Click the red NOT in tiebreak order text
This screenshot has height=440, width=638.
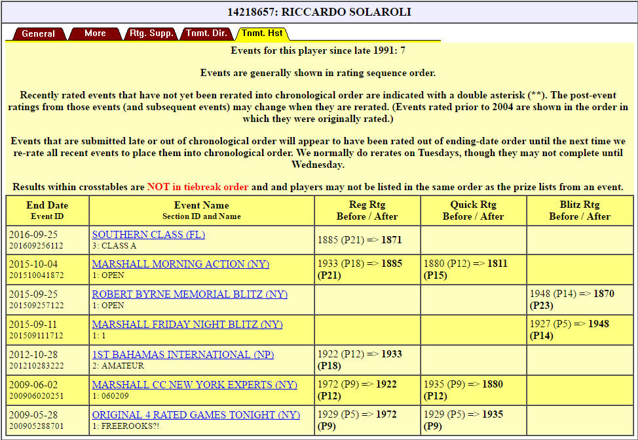coord(198,187)
